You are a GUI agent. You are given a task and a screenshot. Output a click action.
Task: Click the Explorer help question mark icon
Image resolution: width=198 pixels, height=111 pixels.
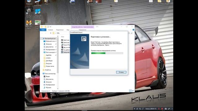pos(133,30)
